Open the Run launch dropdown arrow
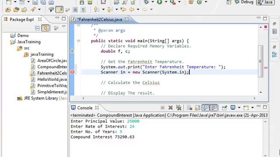280x157 pixels. [x=166, y=2]
